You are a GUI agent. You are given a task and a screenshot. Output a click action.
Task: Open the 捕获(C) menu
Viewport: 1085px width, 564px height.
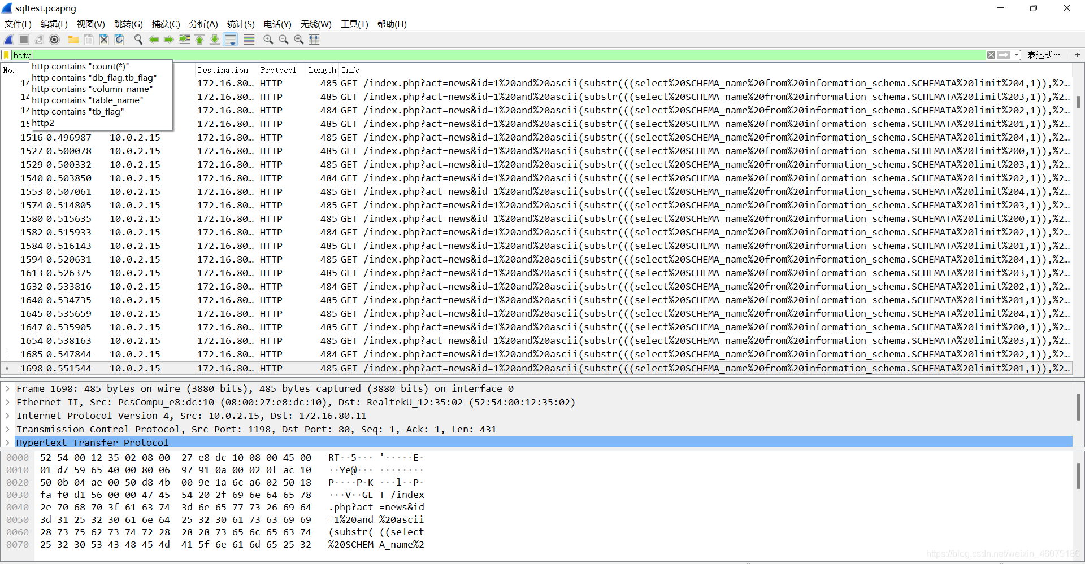[x=166, y=24]
